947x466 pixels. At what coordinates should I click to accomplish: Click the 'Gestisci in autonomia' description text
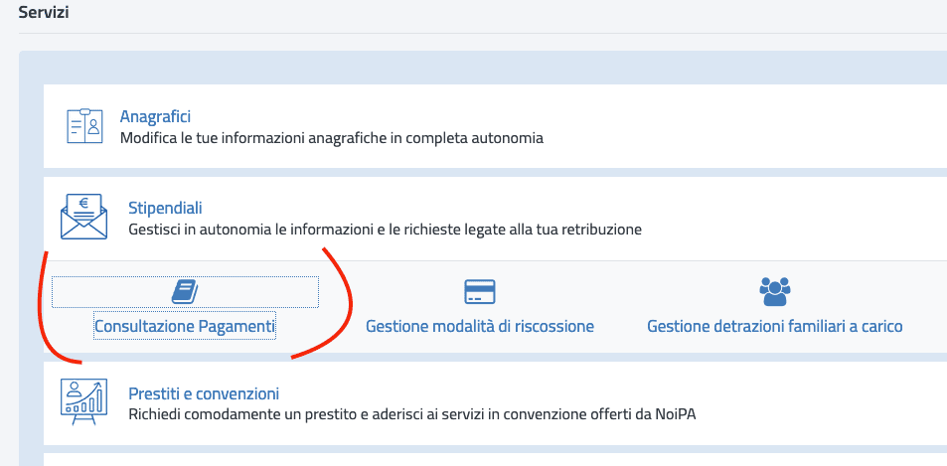click(385, 230)
